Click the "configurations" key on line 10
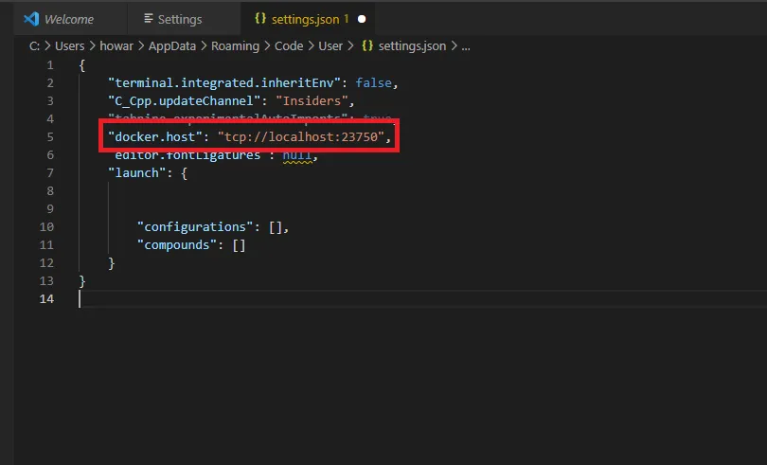Viewport: 767px width, 465px height. coord(191,226)
